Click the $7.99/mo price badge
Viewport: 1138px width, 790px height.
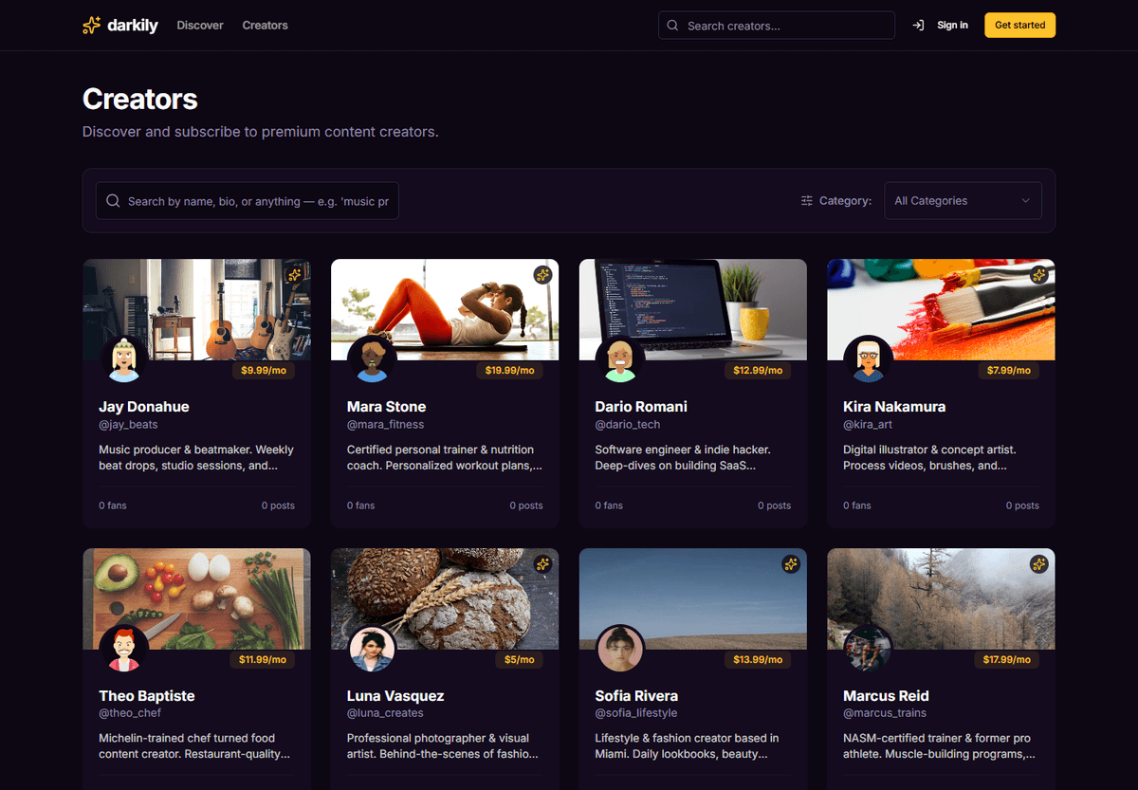[x=1008, y=371]
